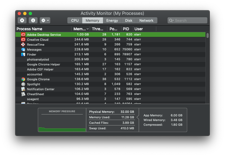Screen dimensions: 225x156
Task: Click the Memory Used 11.28 GB value
Action: pos(128,117)
